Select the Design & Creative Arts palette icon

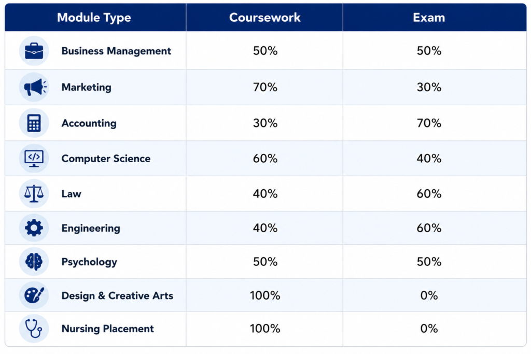coord(34,295)
